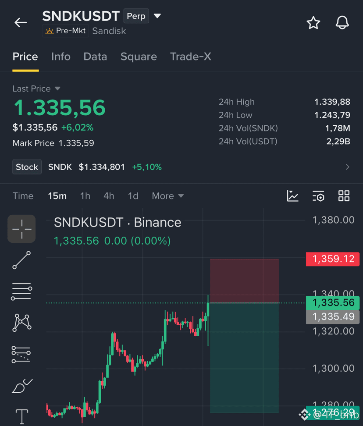This screenshot has width=363, height=426.
Task: Open the SNDKUSDT pair selector dropdown arrow
Action: click(157, 16)
